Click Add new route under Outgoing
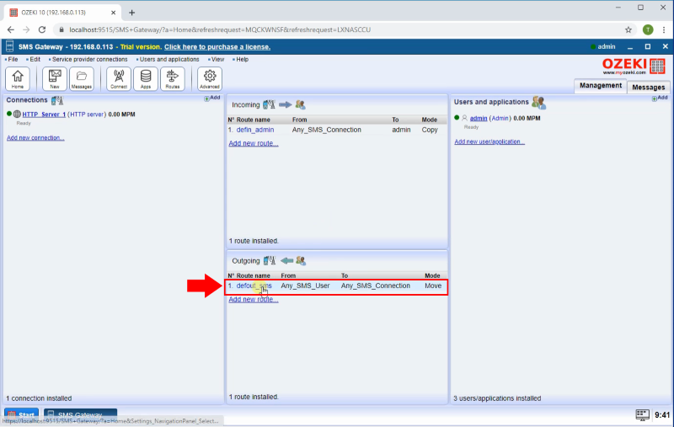This screenshot has height=427, width=674. tap(254, 300)
